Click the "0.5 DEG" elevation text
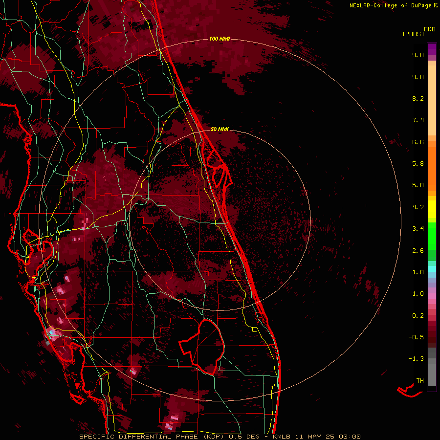 [x=244, y=437]
